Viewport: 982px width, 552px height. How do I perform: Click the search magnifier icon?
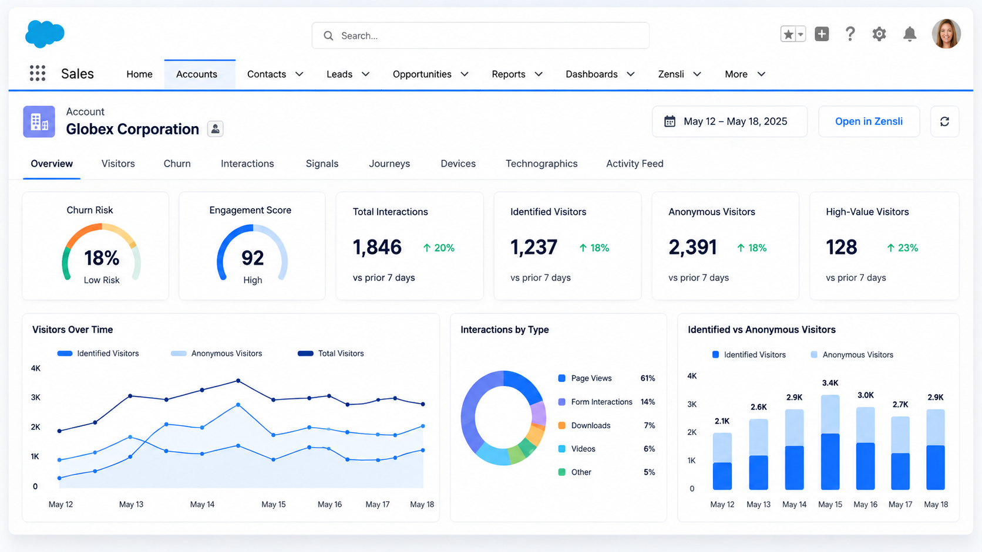point(328,36)
